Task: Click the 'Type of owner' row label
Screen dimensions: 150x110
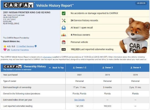Action: (10, 81)
